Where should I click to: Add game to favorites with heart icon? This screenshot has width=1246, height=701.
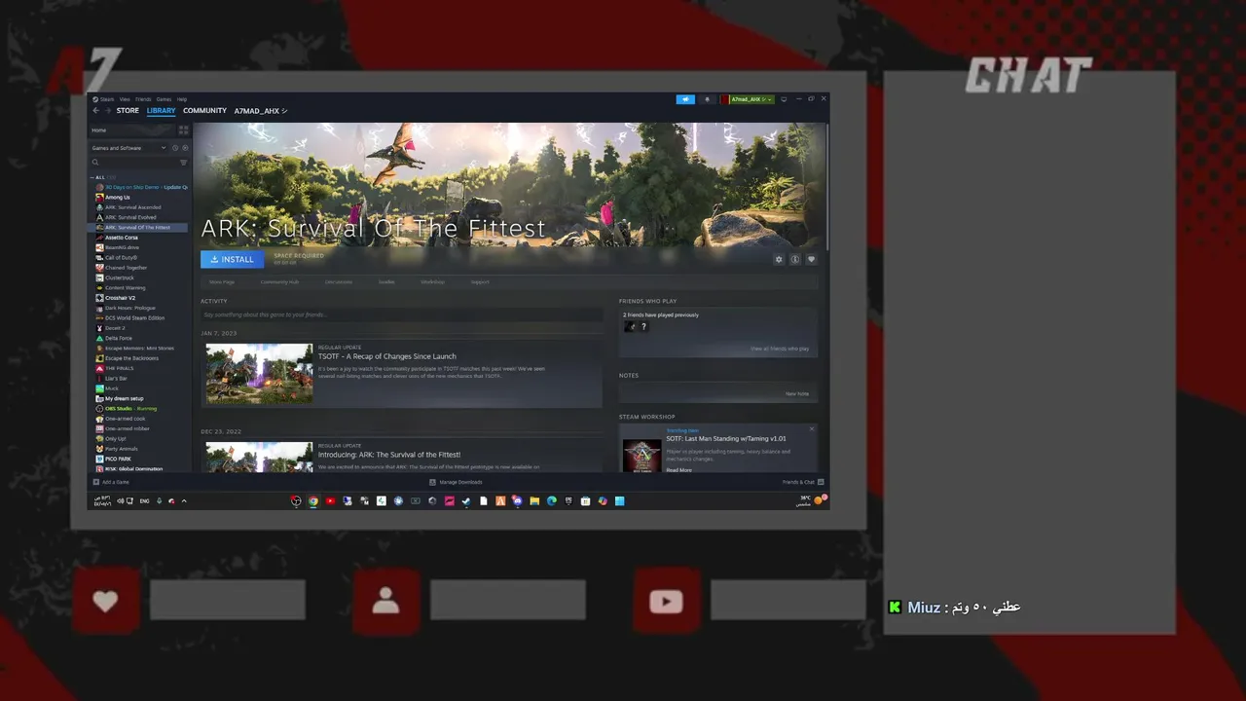coord(811,259)
